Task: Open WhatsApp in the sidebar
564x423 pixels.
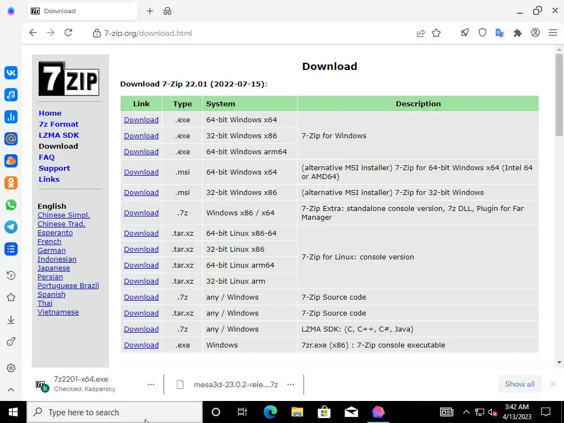Action: coord(11,205)
